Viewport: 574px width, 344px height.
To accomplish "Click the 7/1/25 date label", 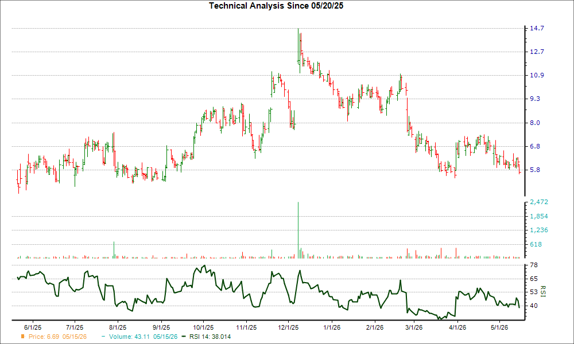I will click(75, 327).
